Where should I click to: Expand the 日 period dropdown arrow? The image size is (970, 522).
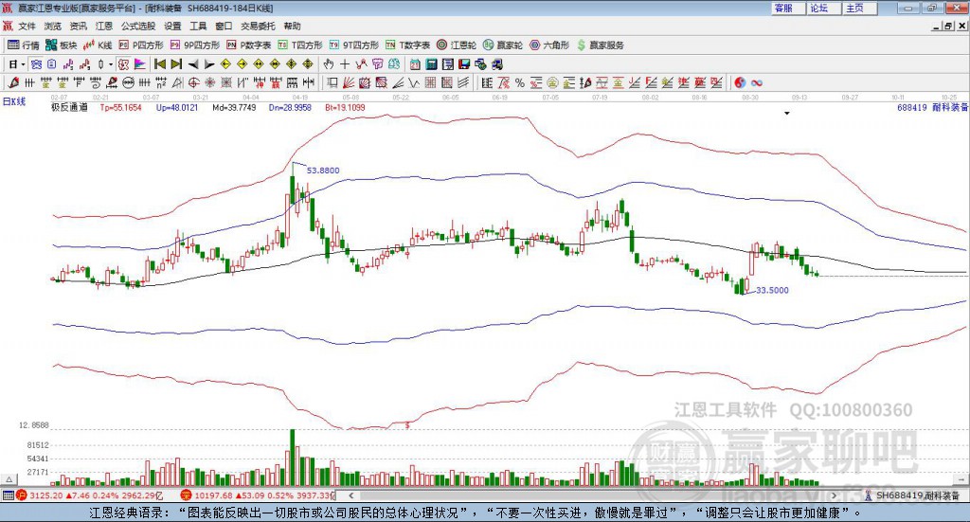[x=23, y=64]
